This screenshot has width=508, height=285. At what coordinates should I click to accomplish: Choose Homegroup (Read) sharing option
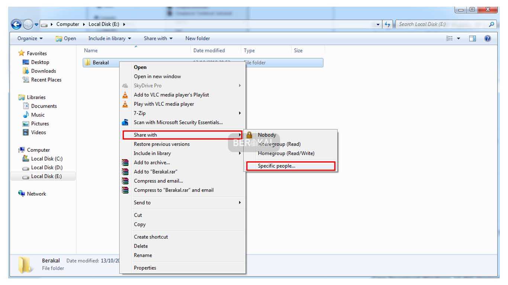coord(291,144)
